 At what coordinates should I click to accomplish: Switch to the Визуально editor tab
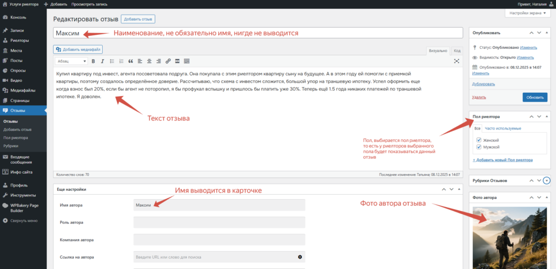tap(438, 51)
